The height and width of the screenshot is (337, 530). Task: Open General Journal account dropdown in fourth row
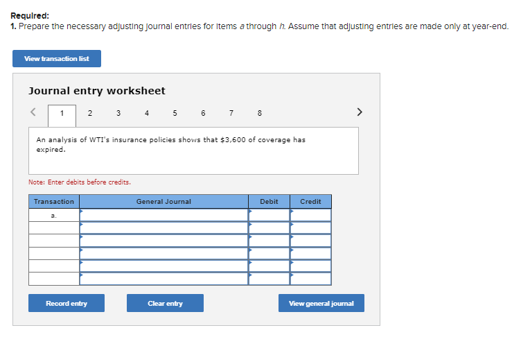(x=164, y=253)
